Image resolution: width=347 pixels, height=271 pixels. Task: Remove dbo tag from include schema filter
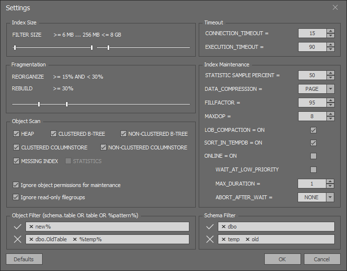pos(224,227)
